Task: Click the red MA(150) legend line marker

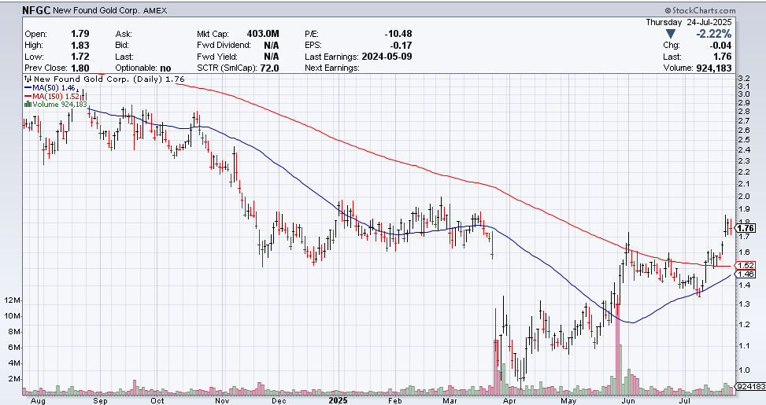Action: [x=28, y=95]
